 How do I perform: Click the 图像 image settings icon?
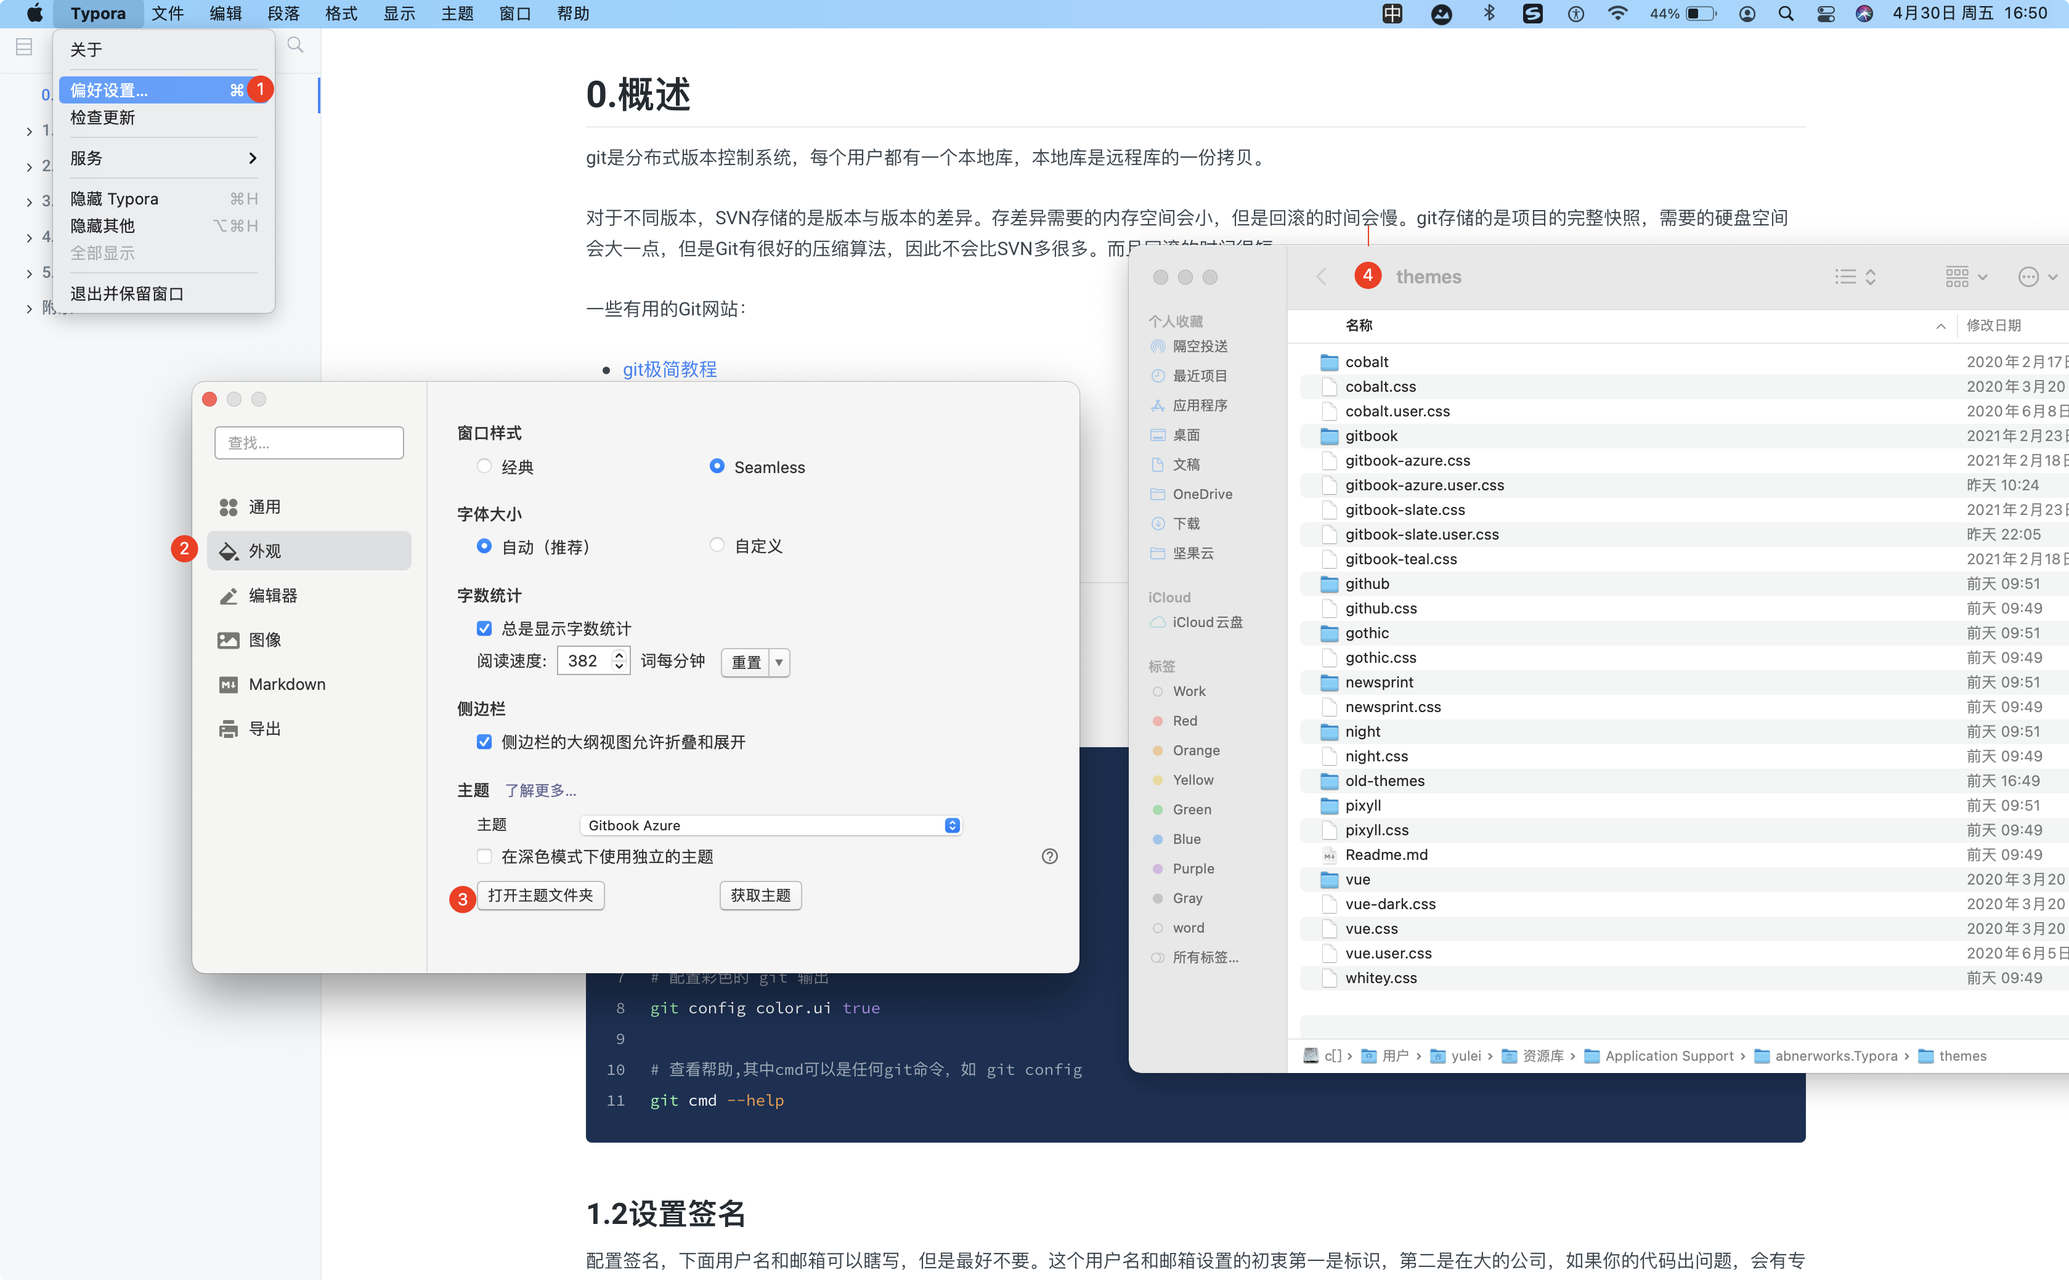(228, 640)
